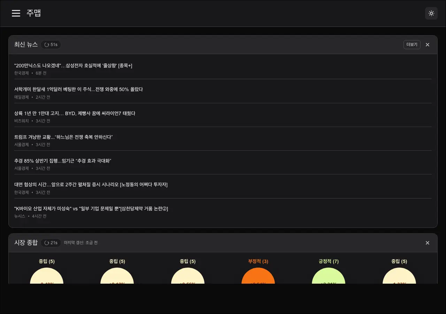
Task: Close the 시장 종합 panel
Action: [x=428, y=243]
